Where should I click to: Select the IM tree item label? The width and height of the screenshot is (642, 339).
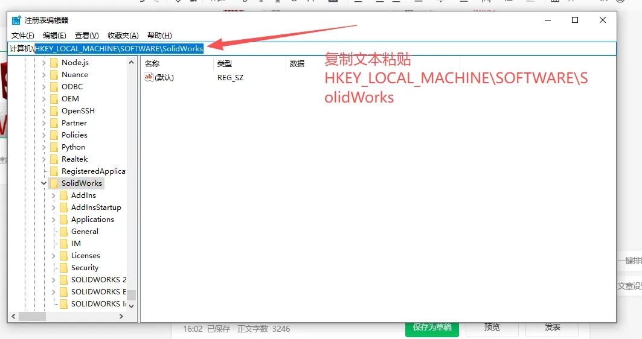(76, 244)
